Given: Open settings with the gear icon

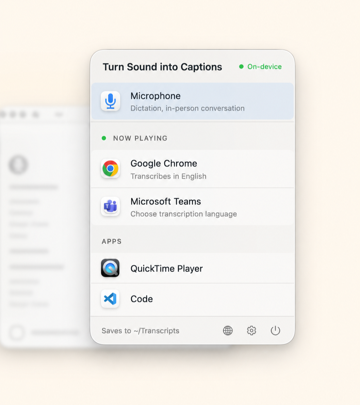Looking at the screenshot, I should (251, 330).
